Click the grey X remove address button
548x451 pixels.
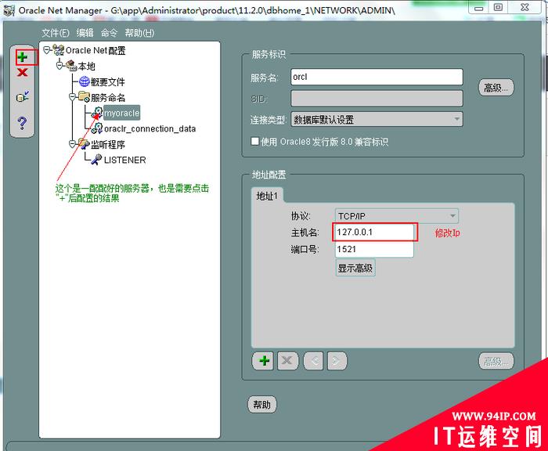click(x=287, y=360)
